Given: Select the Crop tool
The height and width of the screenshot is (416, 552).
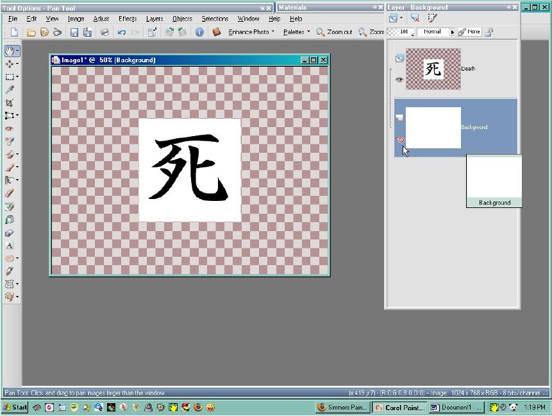Looking at the screenshot, I should pos(10,103).
